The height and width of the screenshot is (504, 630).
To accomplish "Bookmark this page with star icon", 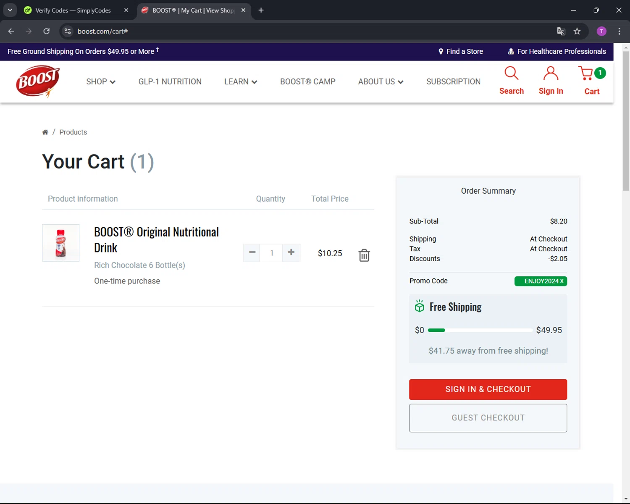I will [577, 31].
